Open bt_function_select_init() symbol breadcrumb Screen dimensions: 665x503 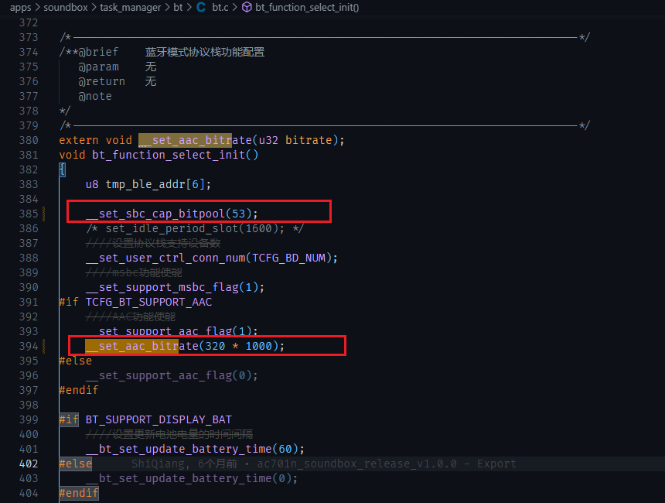(307, 8)
